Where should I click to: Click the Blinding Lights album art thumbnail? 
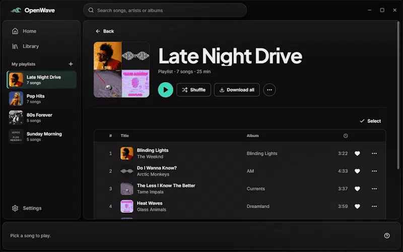click(x=127, y=154)
